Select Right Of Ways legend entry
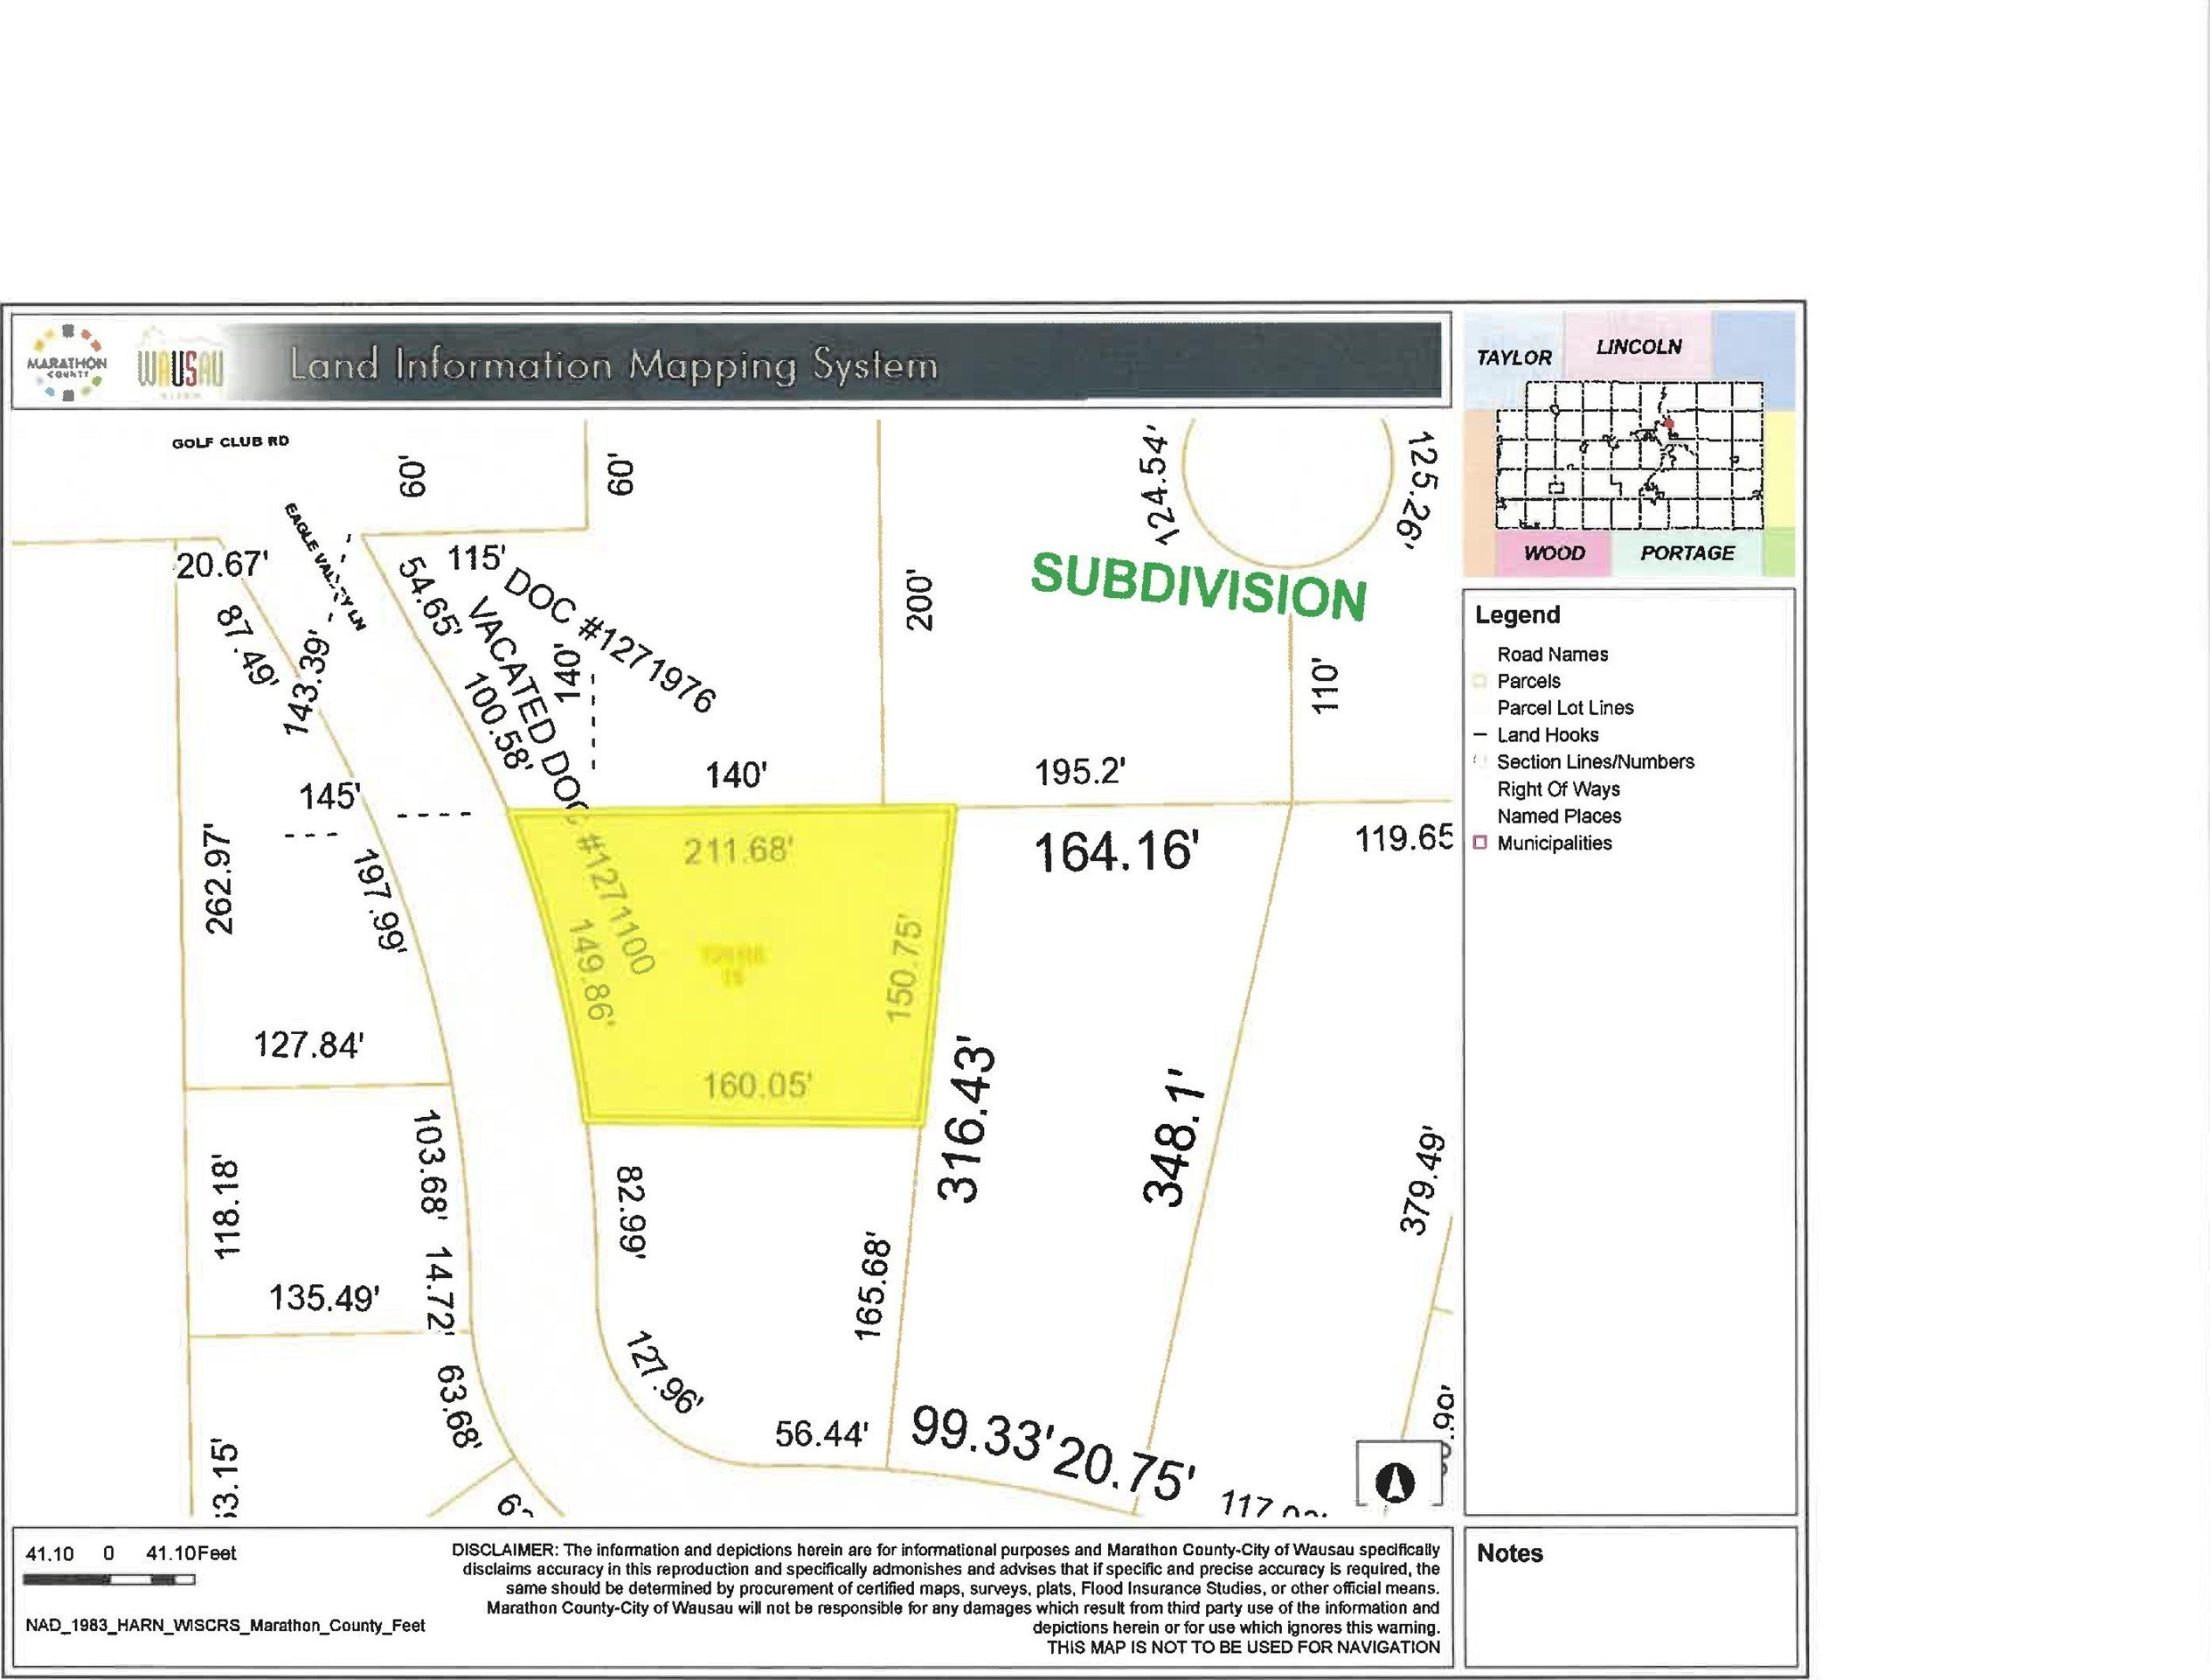The height and width of the screenshot is (1680, 2210). pos(1558,789)
